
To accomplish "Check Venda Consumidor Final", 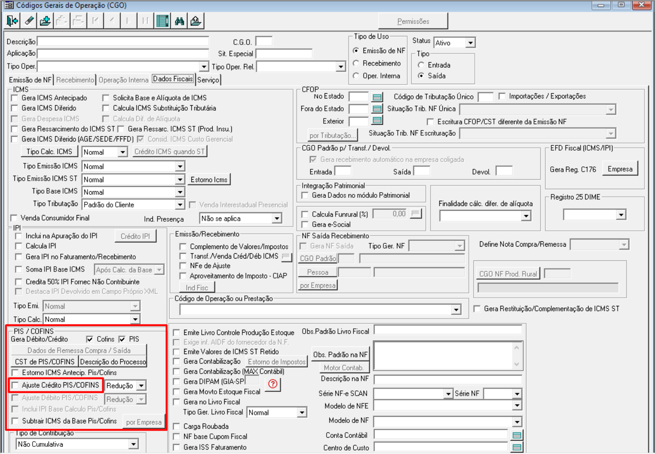I will tap(14, 218).
